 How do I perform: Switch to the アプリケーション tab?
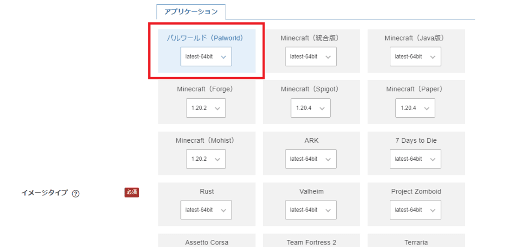click(x=191, y=12)
